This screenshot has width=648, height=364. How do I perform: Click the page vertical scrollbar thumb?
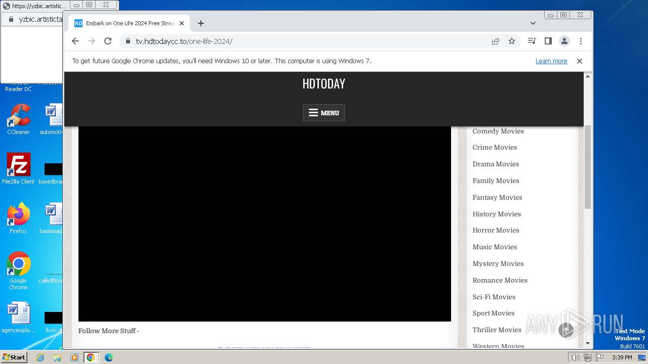[588, 167]
